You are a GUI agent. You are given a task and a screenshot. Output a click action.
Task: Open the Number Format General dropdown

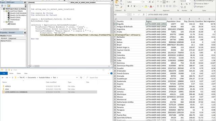pyautogui.click(x=190, y=1)
